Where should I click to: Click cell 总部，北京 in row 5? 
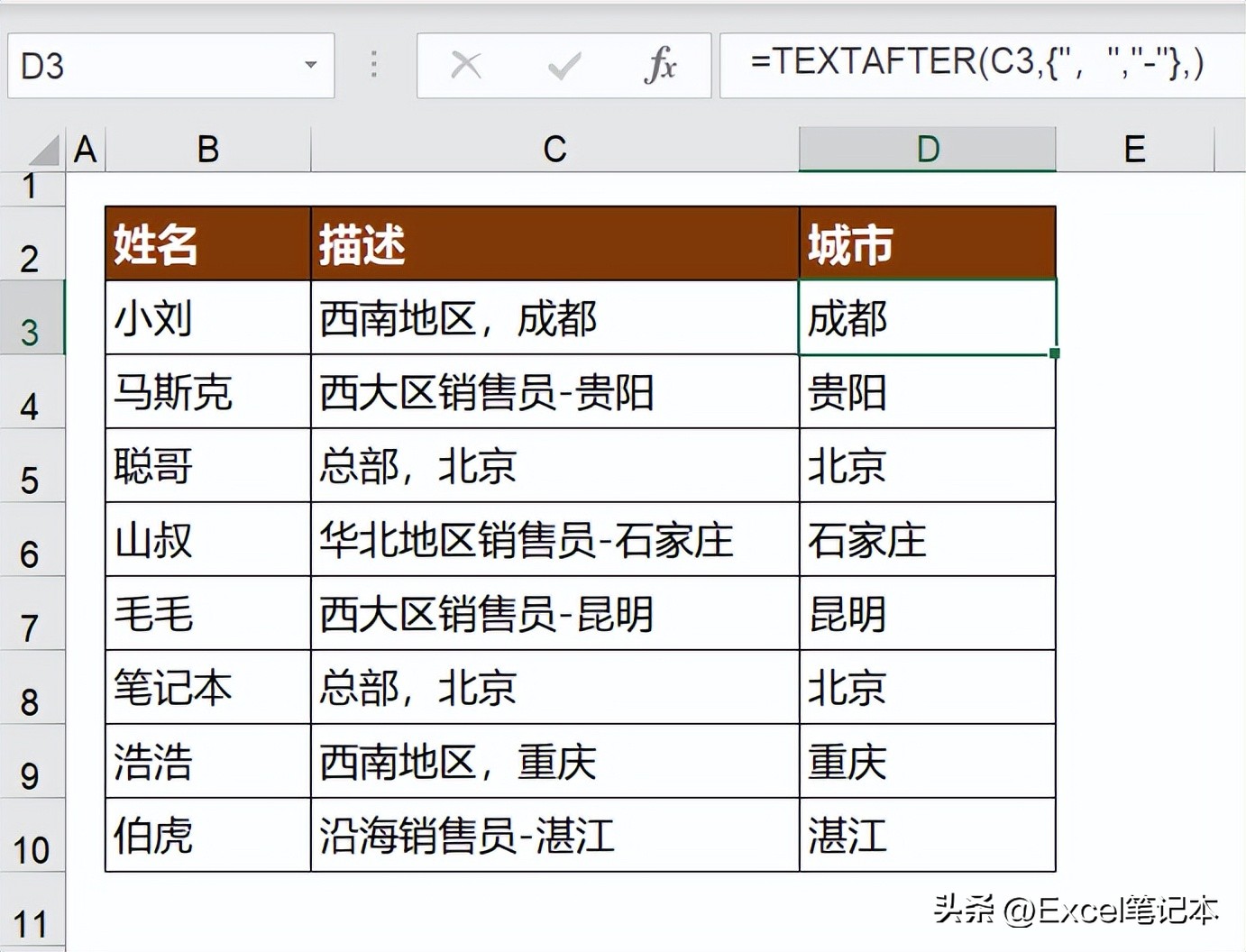[x=554, y=465]
